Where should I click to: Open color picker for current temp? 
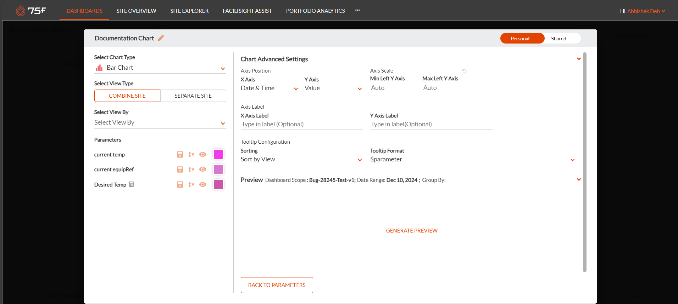tap(218, 154)
